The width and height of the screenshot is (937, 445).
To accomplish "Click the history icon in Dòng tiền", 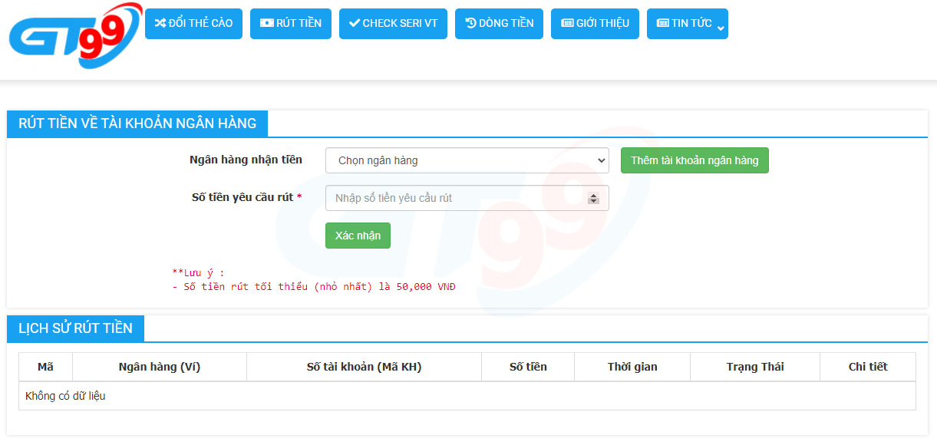I will point(470,23).
